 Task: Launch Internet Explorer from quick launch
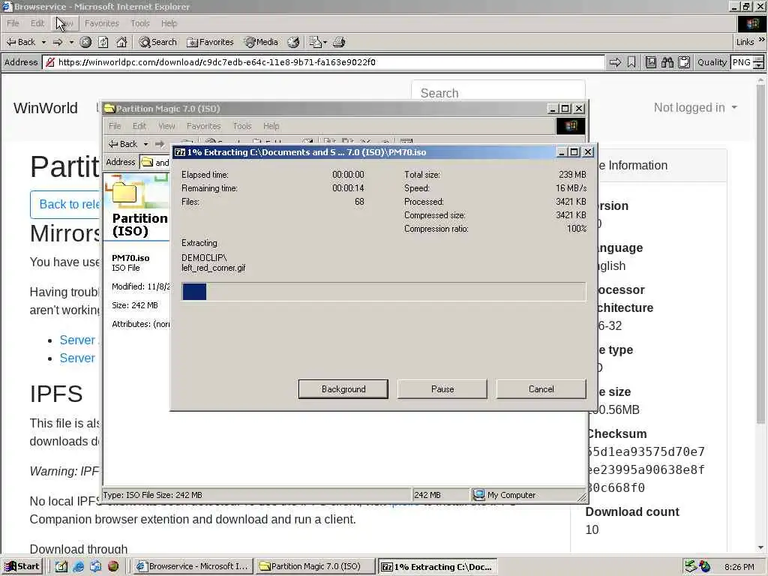(x=78, y=566)
